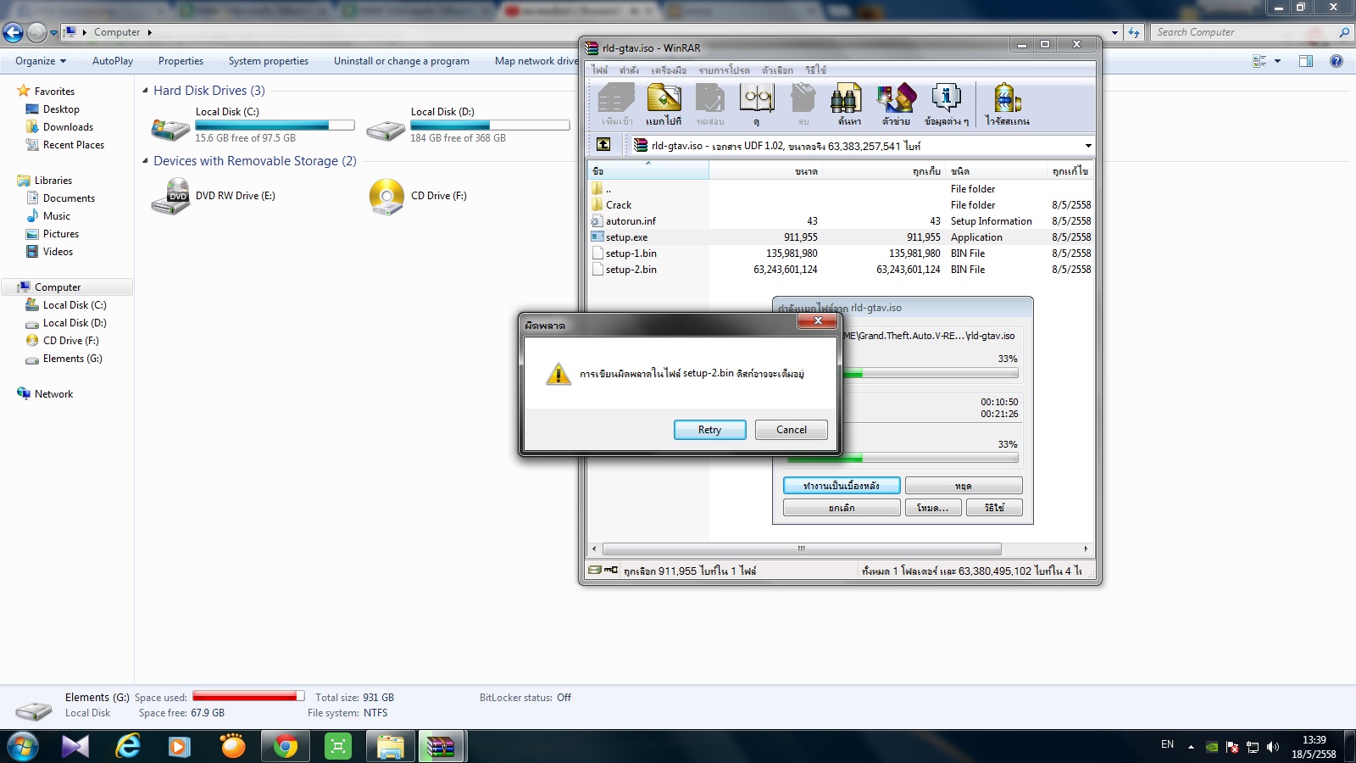This screenshot has width=1356, height=763.
Task: Select the CD Drive (F:) icon in content pane
Action: pos(386,197)
